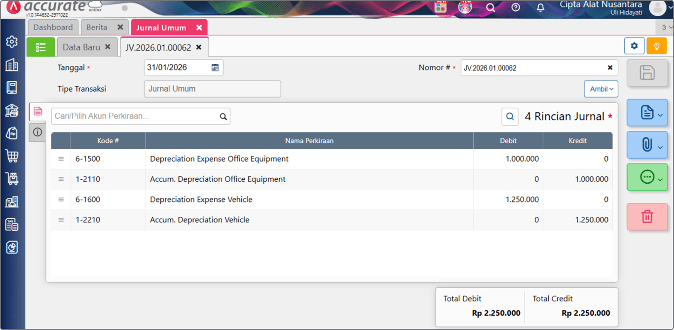Expand the green more-options dropdown button
The image size is (674, 330).
(647, 177)
